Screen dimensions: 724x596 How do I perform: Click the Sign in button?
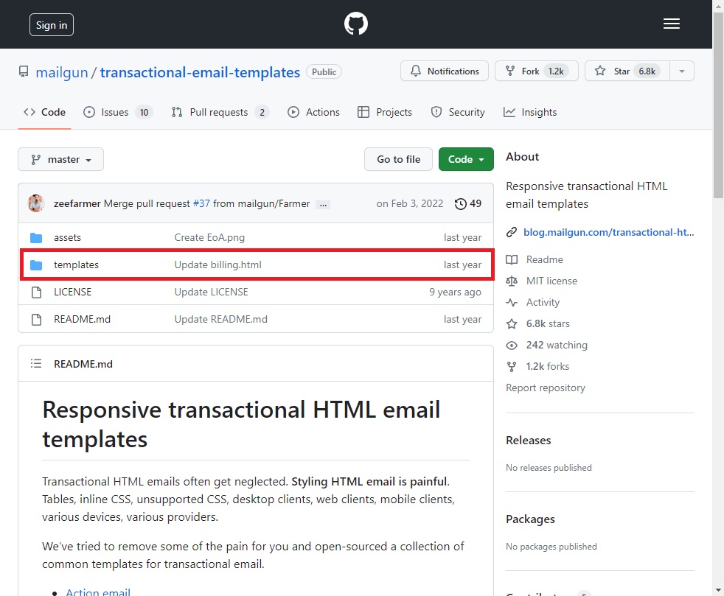52,25
